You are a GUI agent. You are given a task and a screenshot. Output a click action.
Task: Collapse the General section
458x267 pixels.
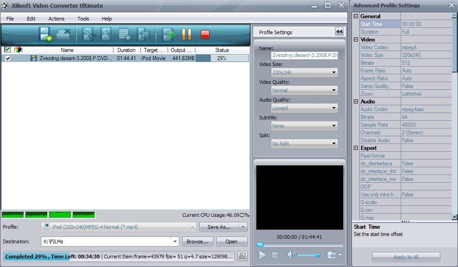point(356,16)
